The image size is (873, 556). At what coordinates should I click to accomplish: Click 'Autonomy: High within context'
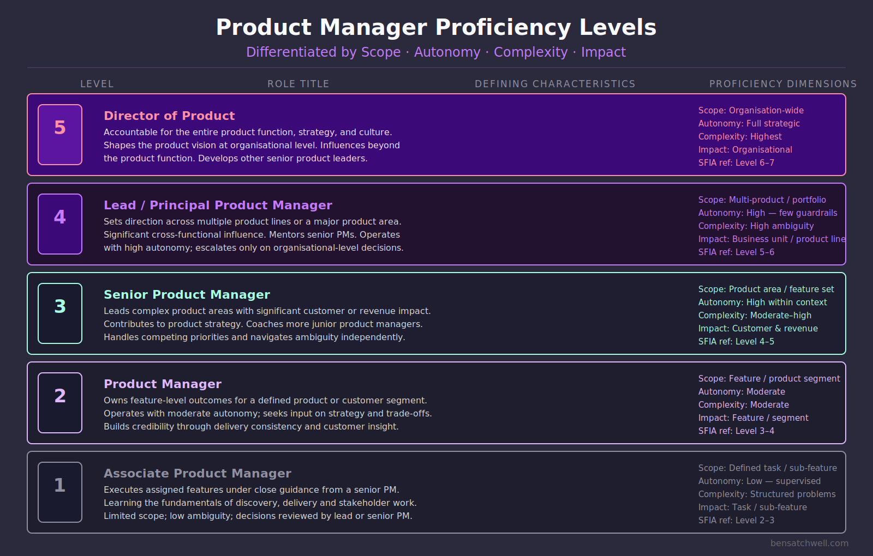tap(763, 303)
